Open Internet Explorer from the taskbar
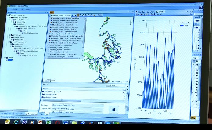The image size is (212, 130). tap(16, 122)
